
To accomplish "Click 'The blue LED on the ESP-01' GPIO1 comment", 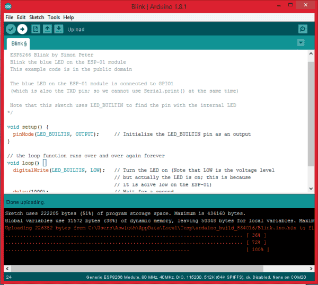I will click(x=92, y=84).
